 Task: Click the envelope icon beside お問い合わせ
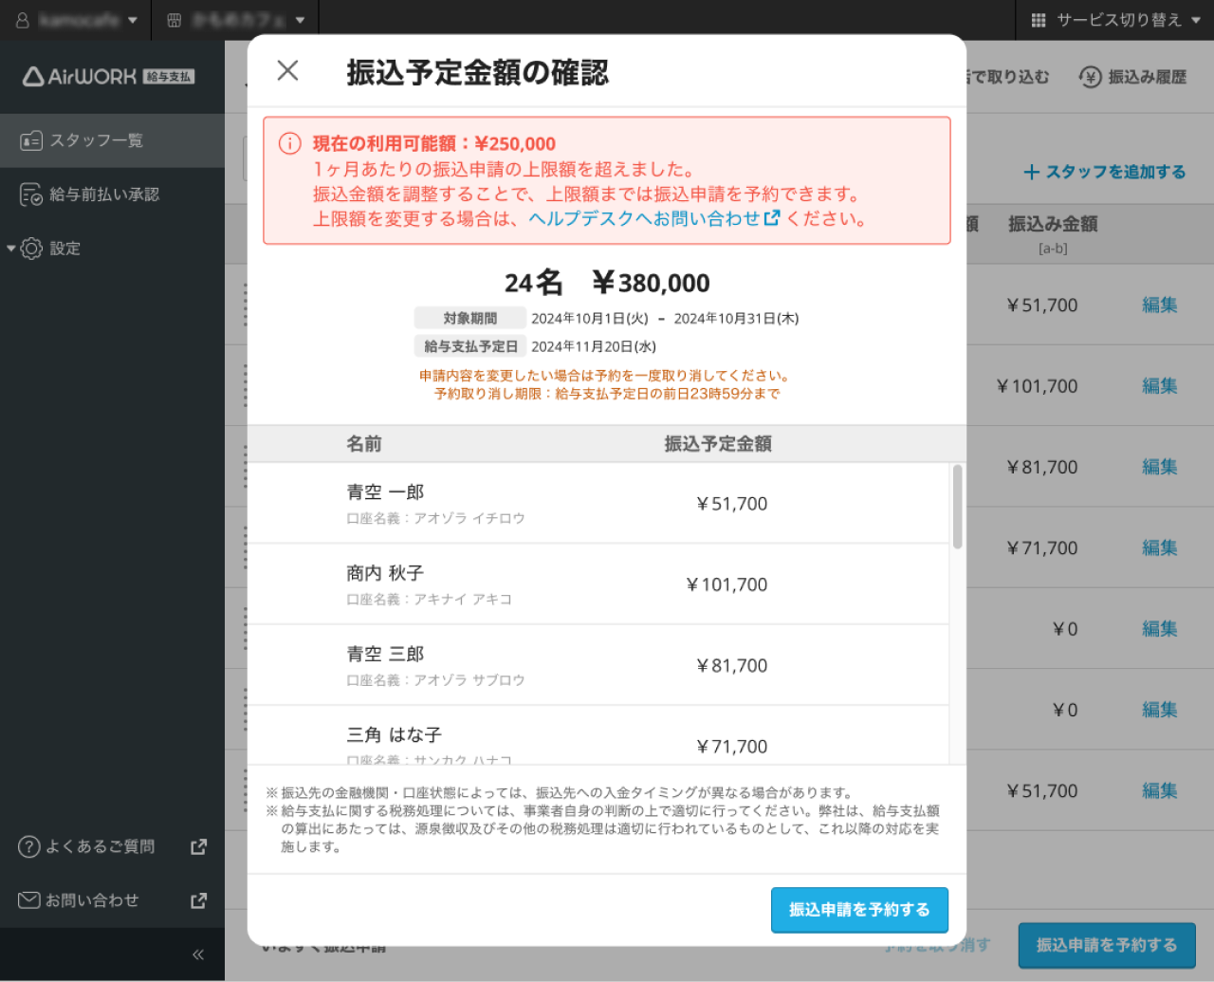tap(29, 900)
